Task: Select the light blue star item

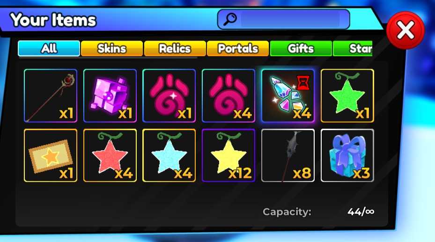Action: click(x=169, y=155)
